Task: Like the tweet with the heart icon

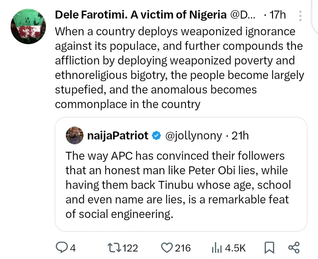Action: (x=167, y=248)
